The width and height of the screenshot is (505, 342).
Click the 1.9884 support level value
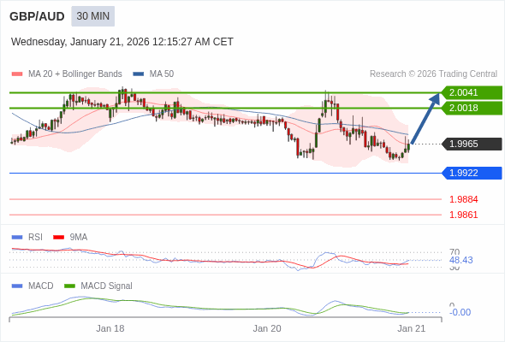pos(463,199)
